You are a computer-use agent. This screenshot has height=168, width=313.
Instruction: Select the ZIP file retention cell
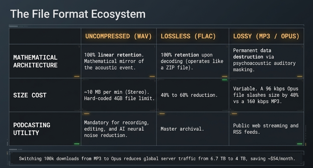(192, 61)
